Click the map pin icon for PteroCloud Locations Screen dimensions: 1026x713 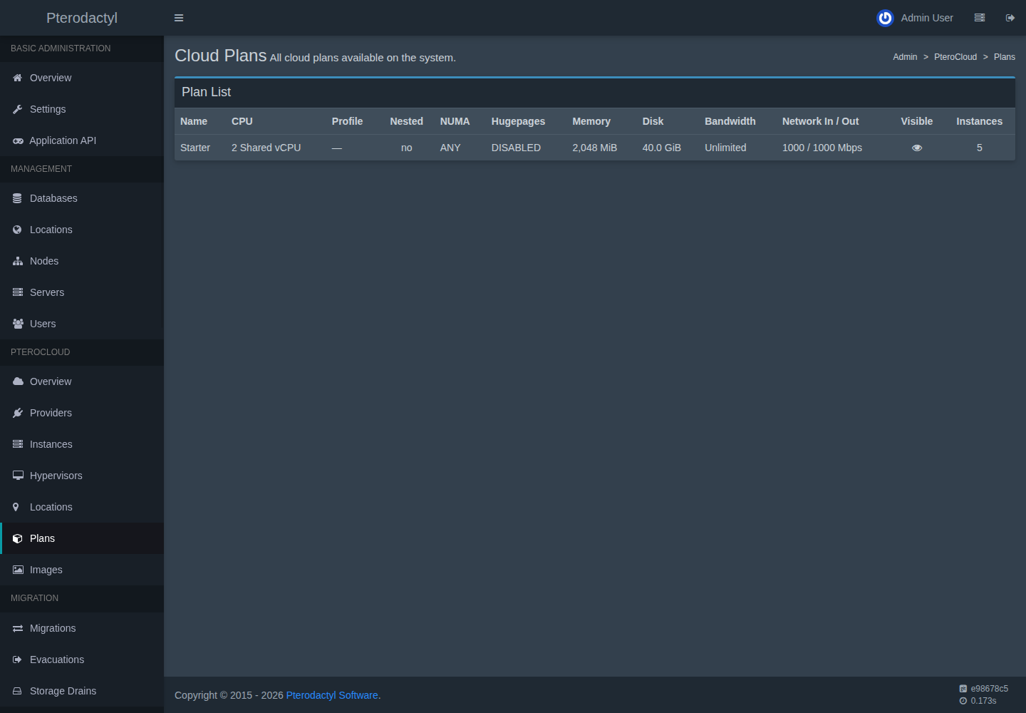(16, 507)
